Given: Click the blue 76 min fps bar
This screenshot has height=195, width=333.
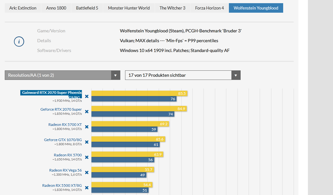Looking at the screenshot, I should [134, 99].
